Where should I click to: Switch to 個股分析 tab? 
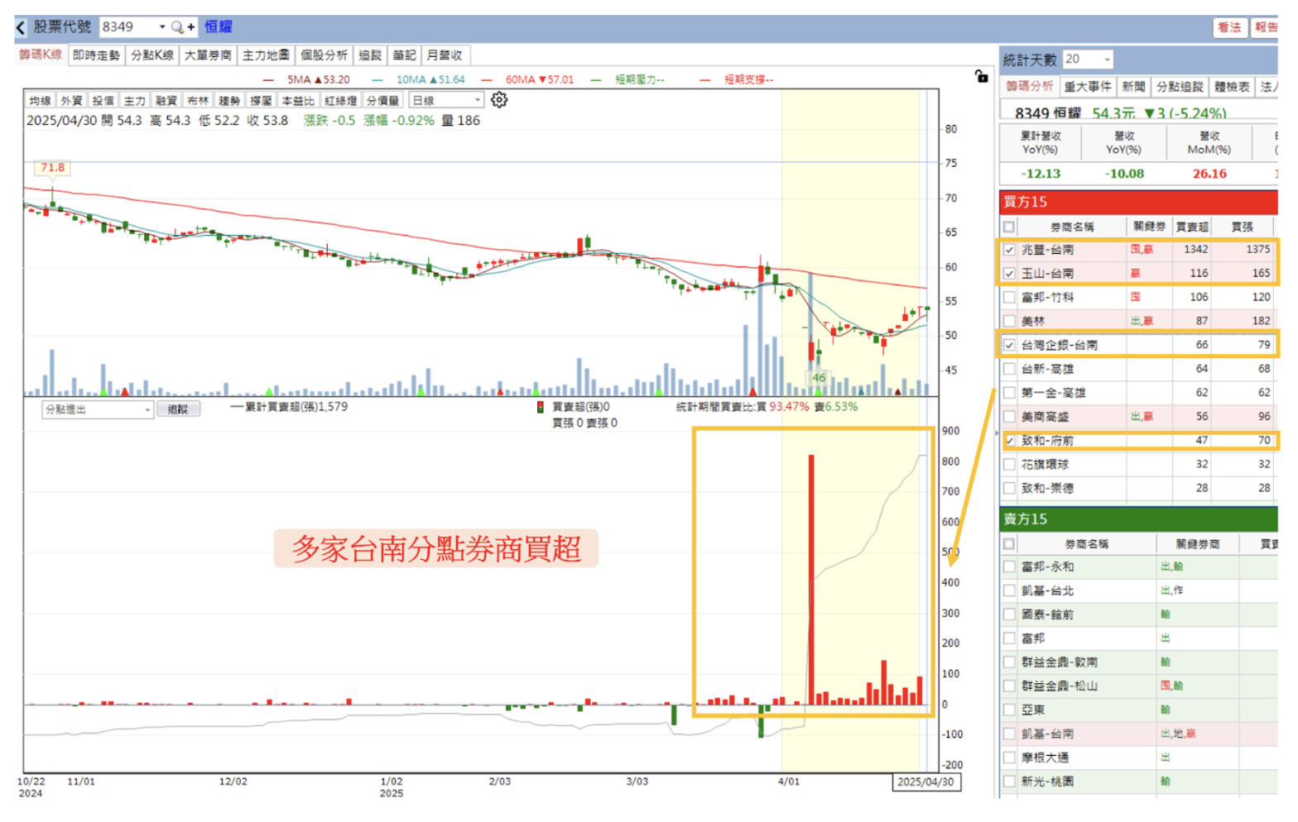click(x=324, y=55)
